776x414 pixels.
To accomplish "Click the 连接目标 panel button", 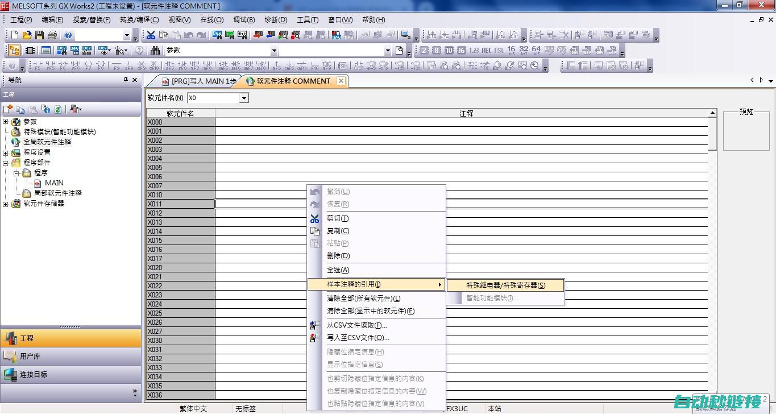I will tap(70, 374).
